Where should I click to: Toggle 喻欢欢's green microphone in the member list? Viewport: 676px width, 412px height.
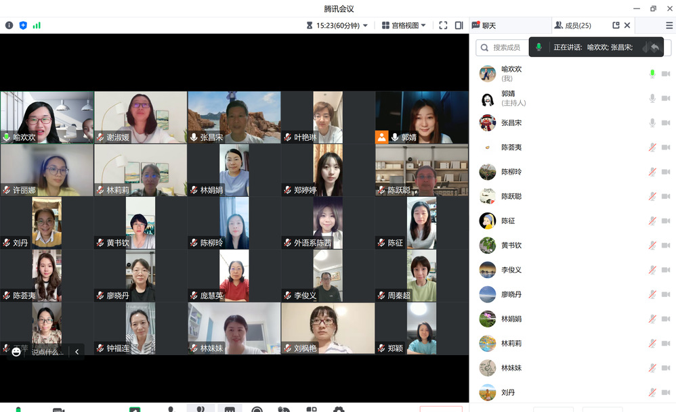pyautogui.click(x=652, y=74)
